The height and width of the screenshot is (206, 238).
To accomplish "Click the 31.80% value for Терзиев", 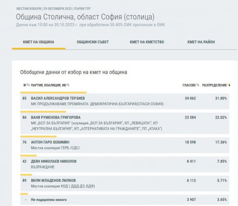I will click(221, 98).
